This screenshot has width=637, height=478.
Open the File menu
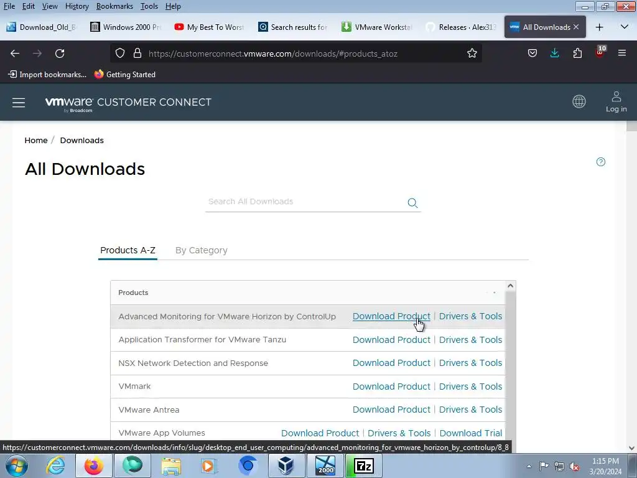coord(9,6)
